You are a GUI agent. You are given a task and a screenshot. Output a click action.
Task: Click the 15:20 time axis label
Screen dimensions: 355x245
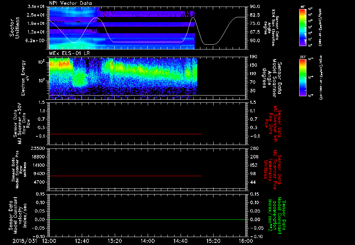click(x=213, y=241)
